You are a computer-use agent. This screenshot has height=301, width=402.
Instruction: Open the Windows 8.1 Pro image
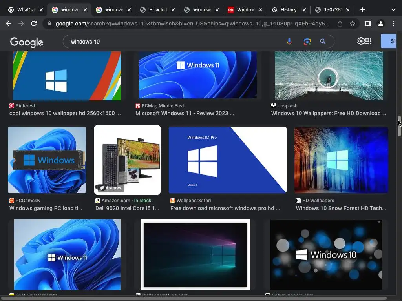click(x=228, y=160)
